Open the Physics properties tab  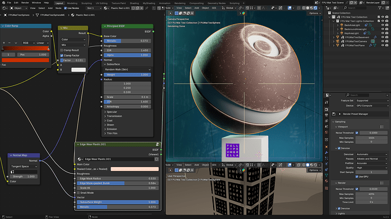(326, 164)
